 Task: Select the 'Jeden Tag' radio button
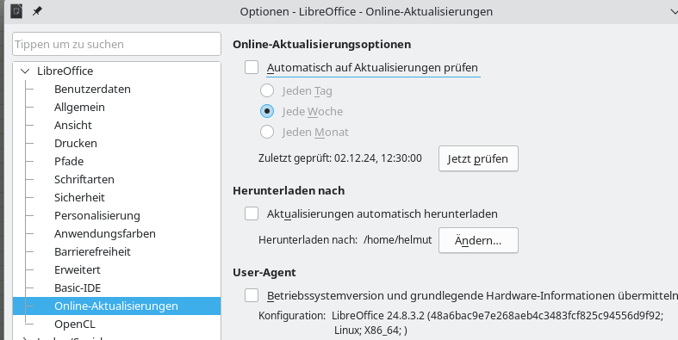(x=267, y=90)
